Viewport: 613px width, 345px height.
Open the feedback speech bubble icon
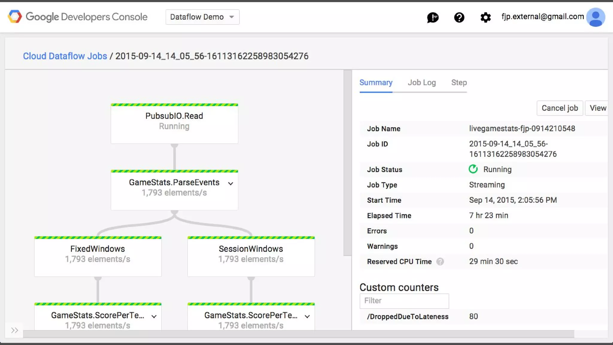433,17
